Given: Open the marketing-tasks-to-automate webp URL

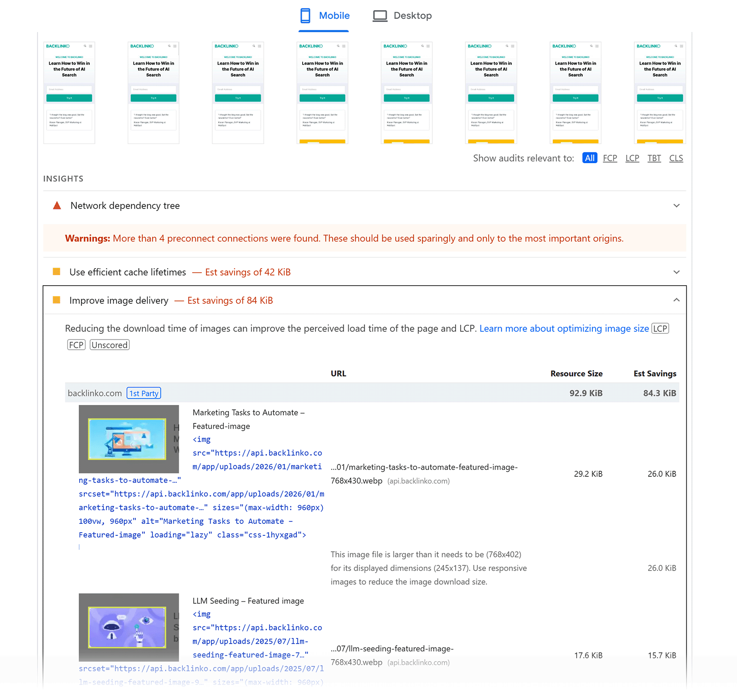Looking at the screenshot, I should point(424,474).
